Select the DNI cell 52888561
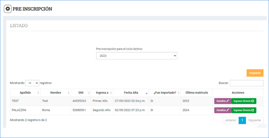This screenshot has width=269, height=138. click(79, 110)
